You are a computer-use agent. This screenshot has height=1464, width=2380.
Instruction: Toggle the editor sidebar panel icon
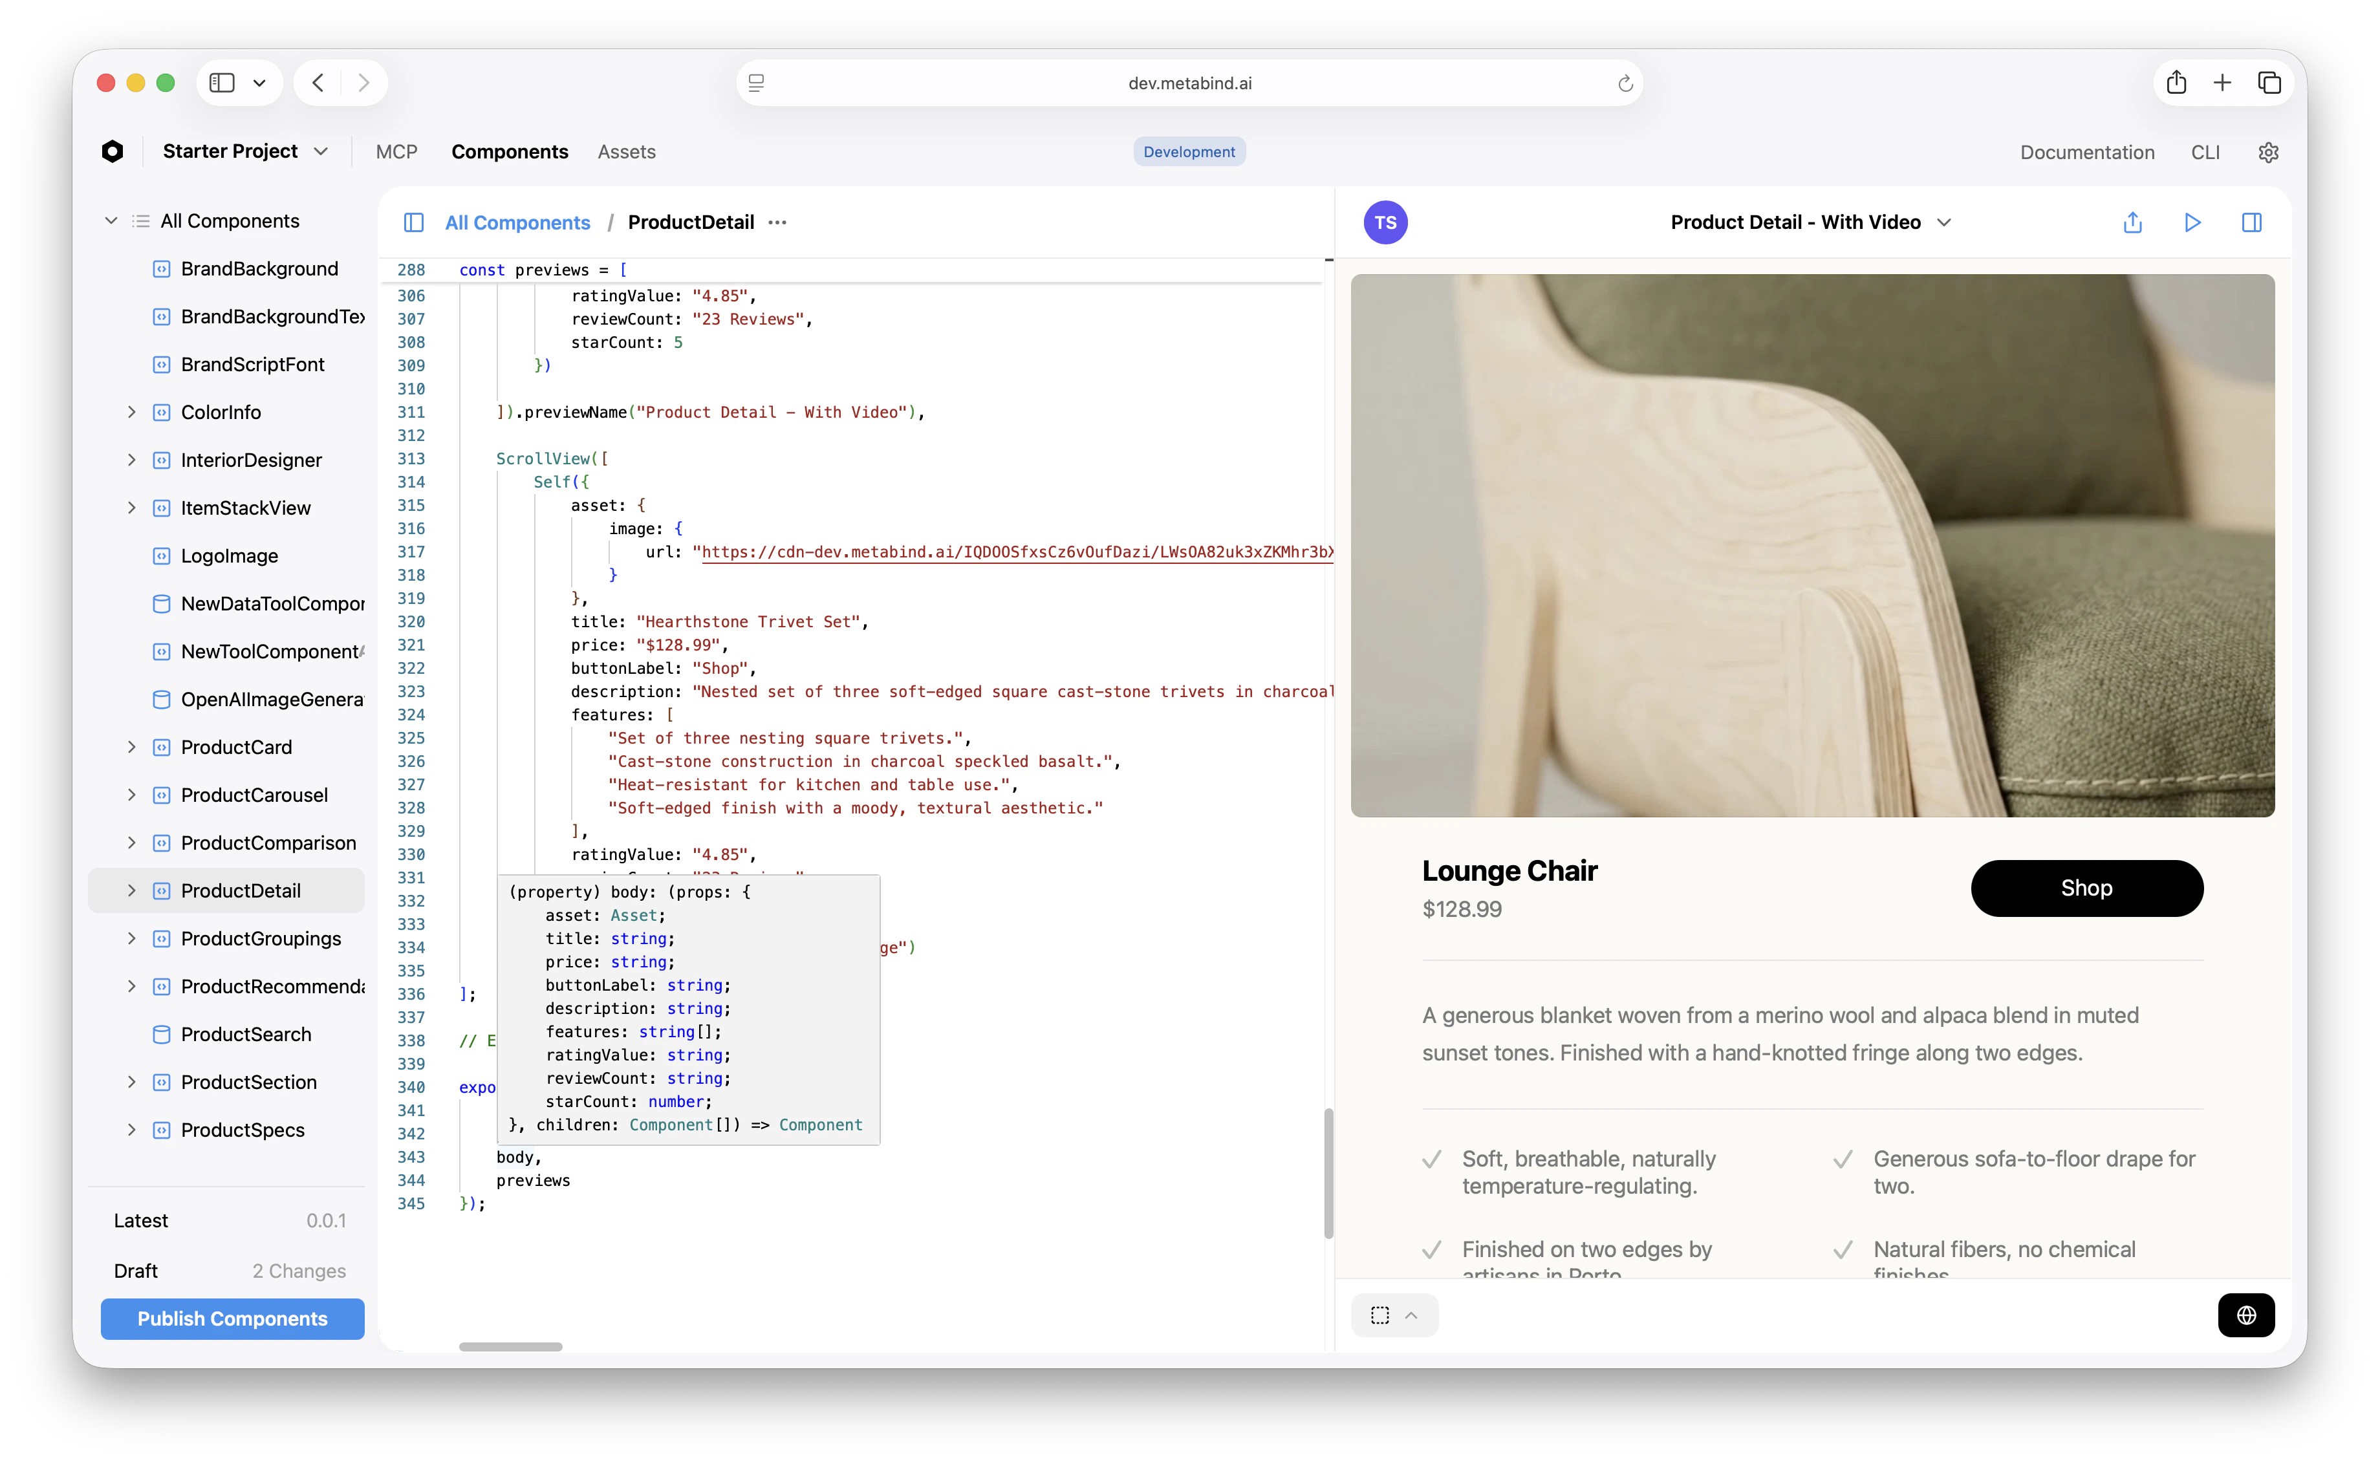[413, 222]
